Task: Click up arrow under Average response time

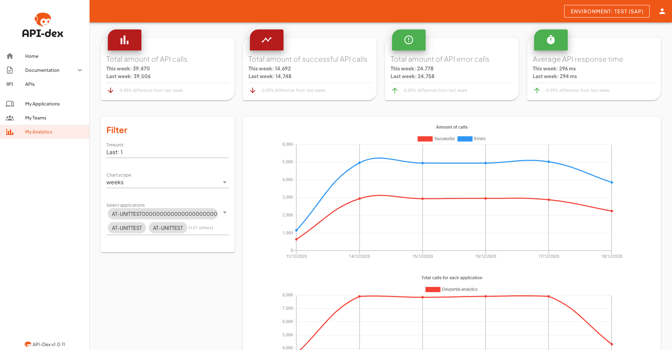Action: (x=537, y=90)
